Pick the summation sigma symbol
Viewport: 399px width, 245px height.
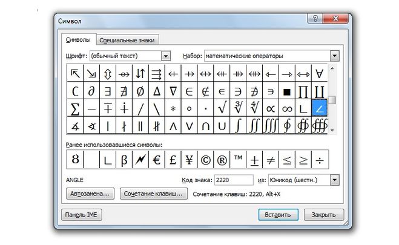[75, 109]
